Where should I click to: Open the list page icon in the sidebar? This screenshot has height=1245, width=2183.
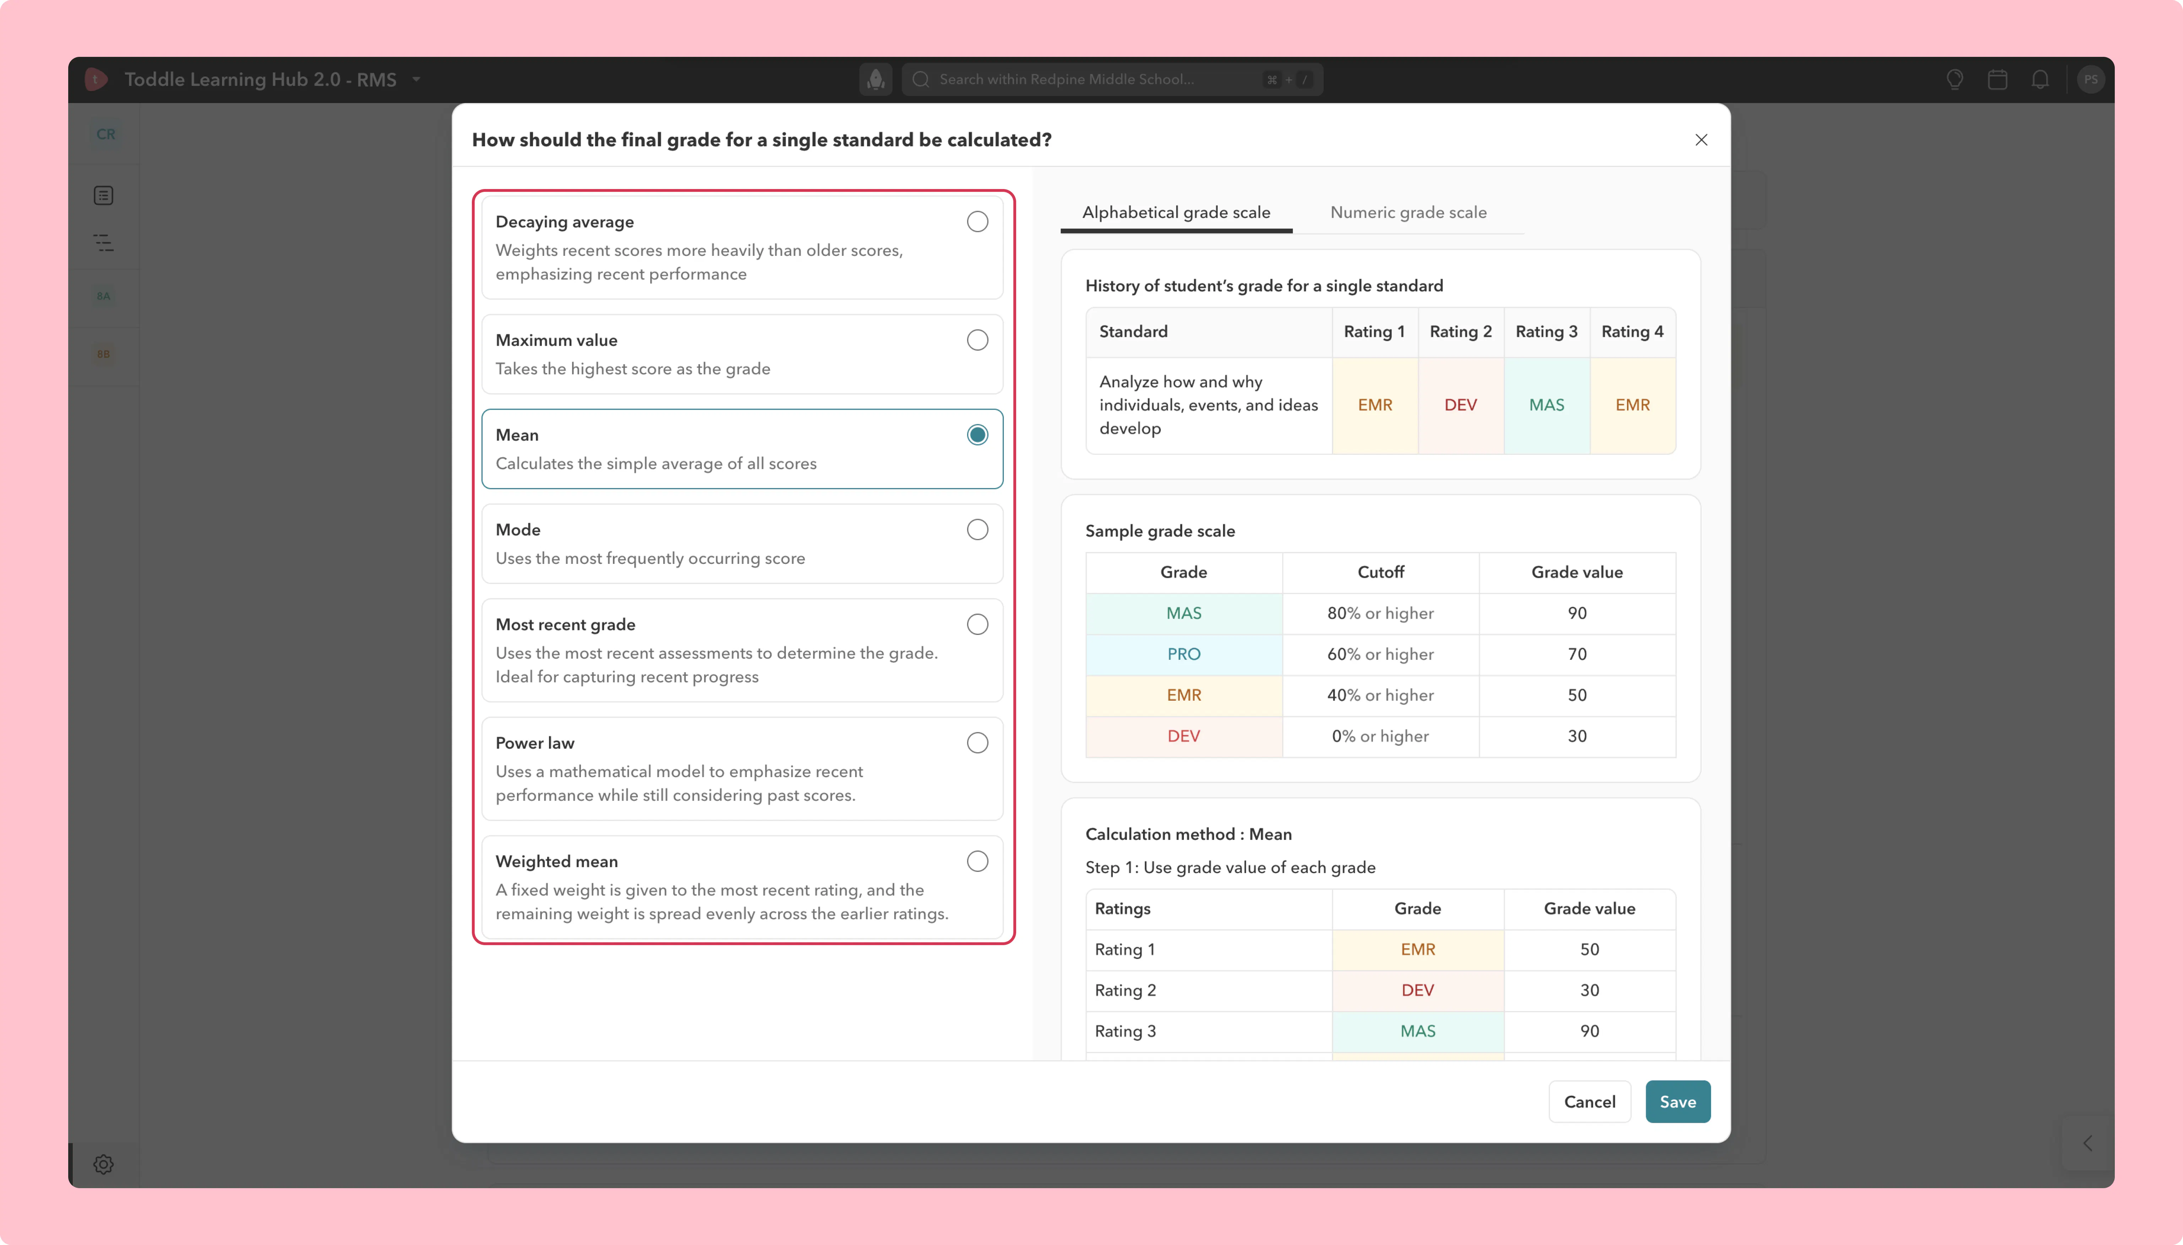pos(103,196)
